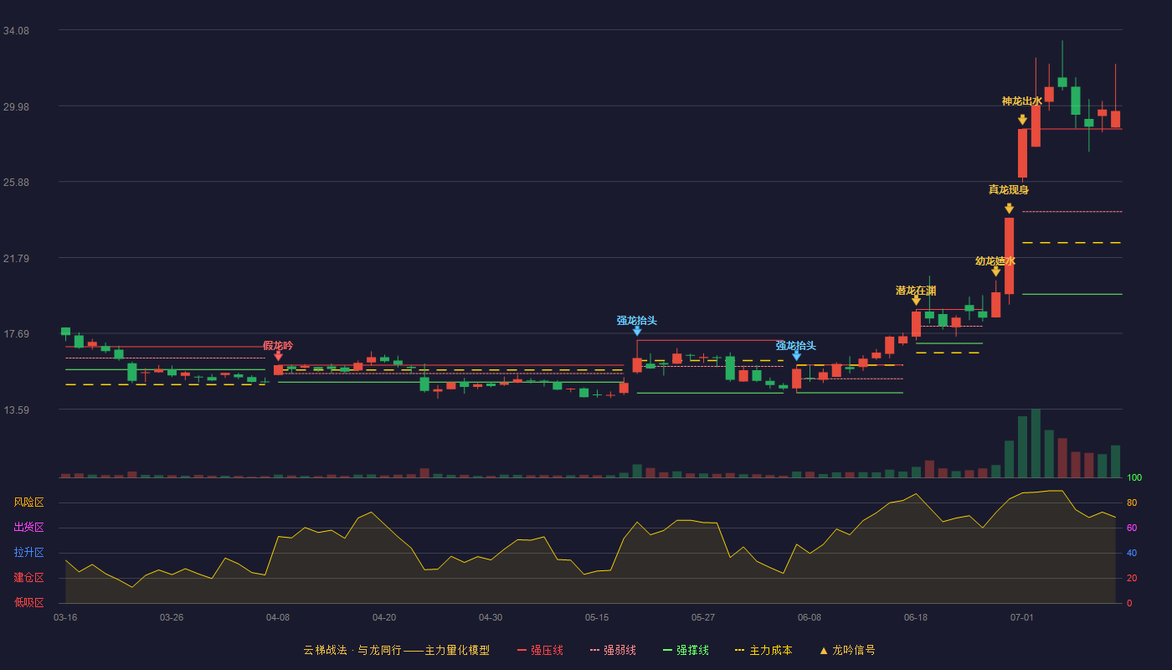The height and width of the screenshot is (670, 1172).
Task: Select the 拉升区 zone label
Action: pos(28,553)
